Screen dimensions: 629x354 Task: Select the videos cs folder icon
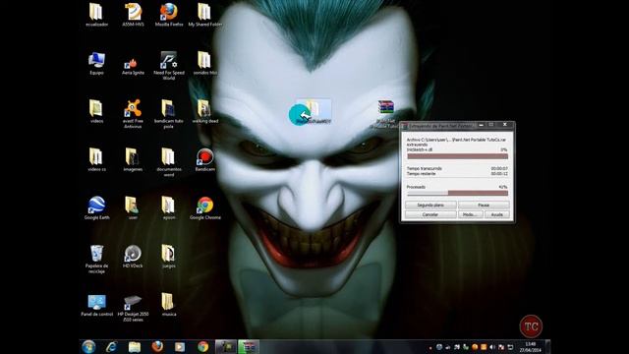(x=96, y=159)
